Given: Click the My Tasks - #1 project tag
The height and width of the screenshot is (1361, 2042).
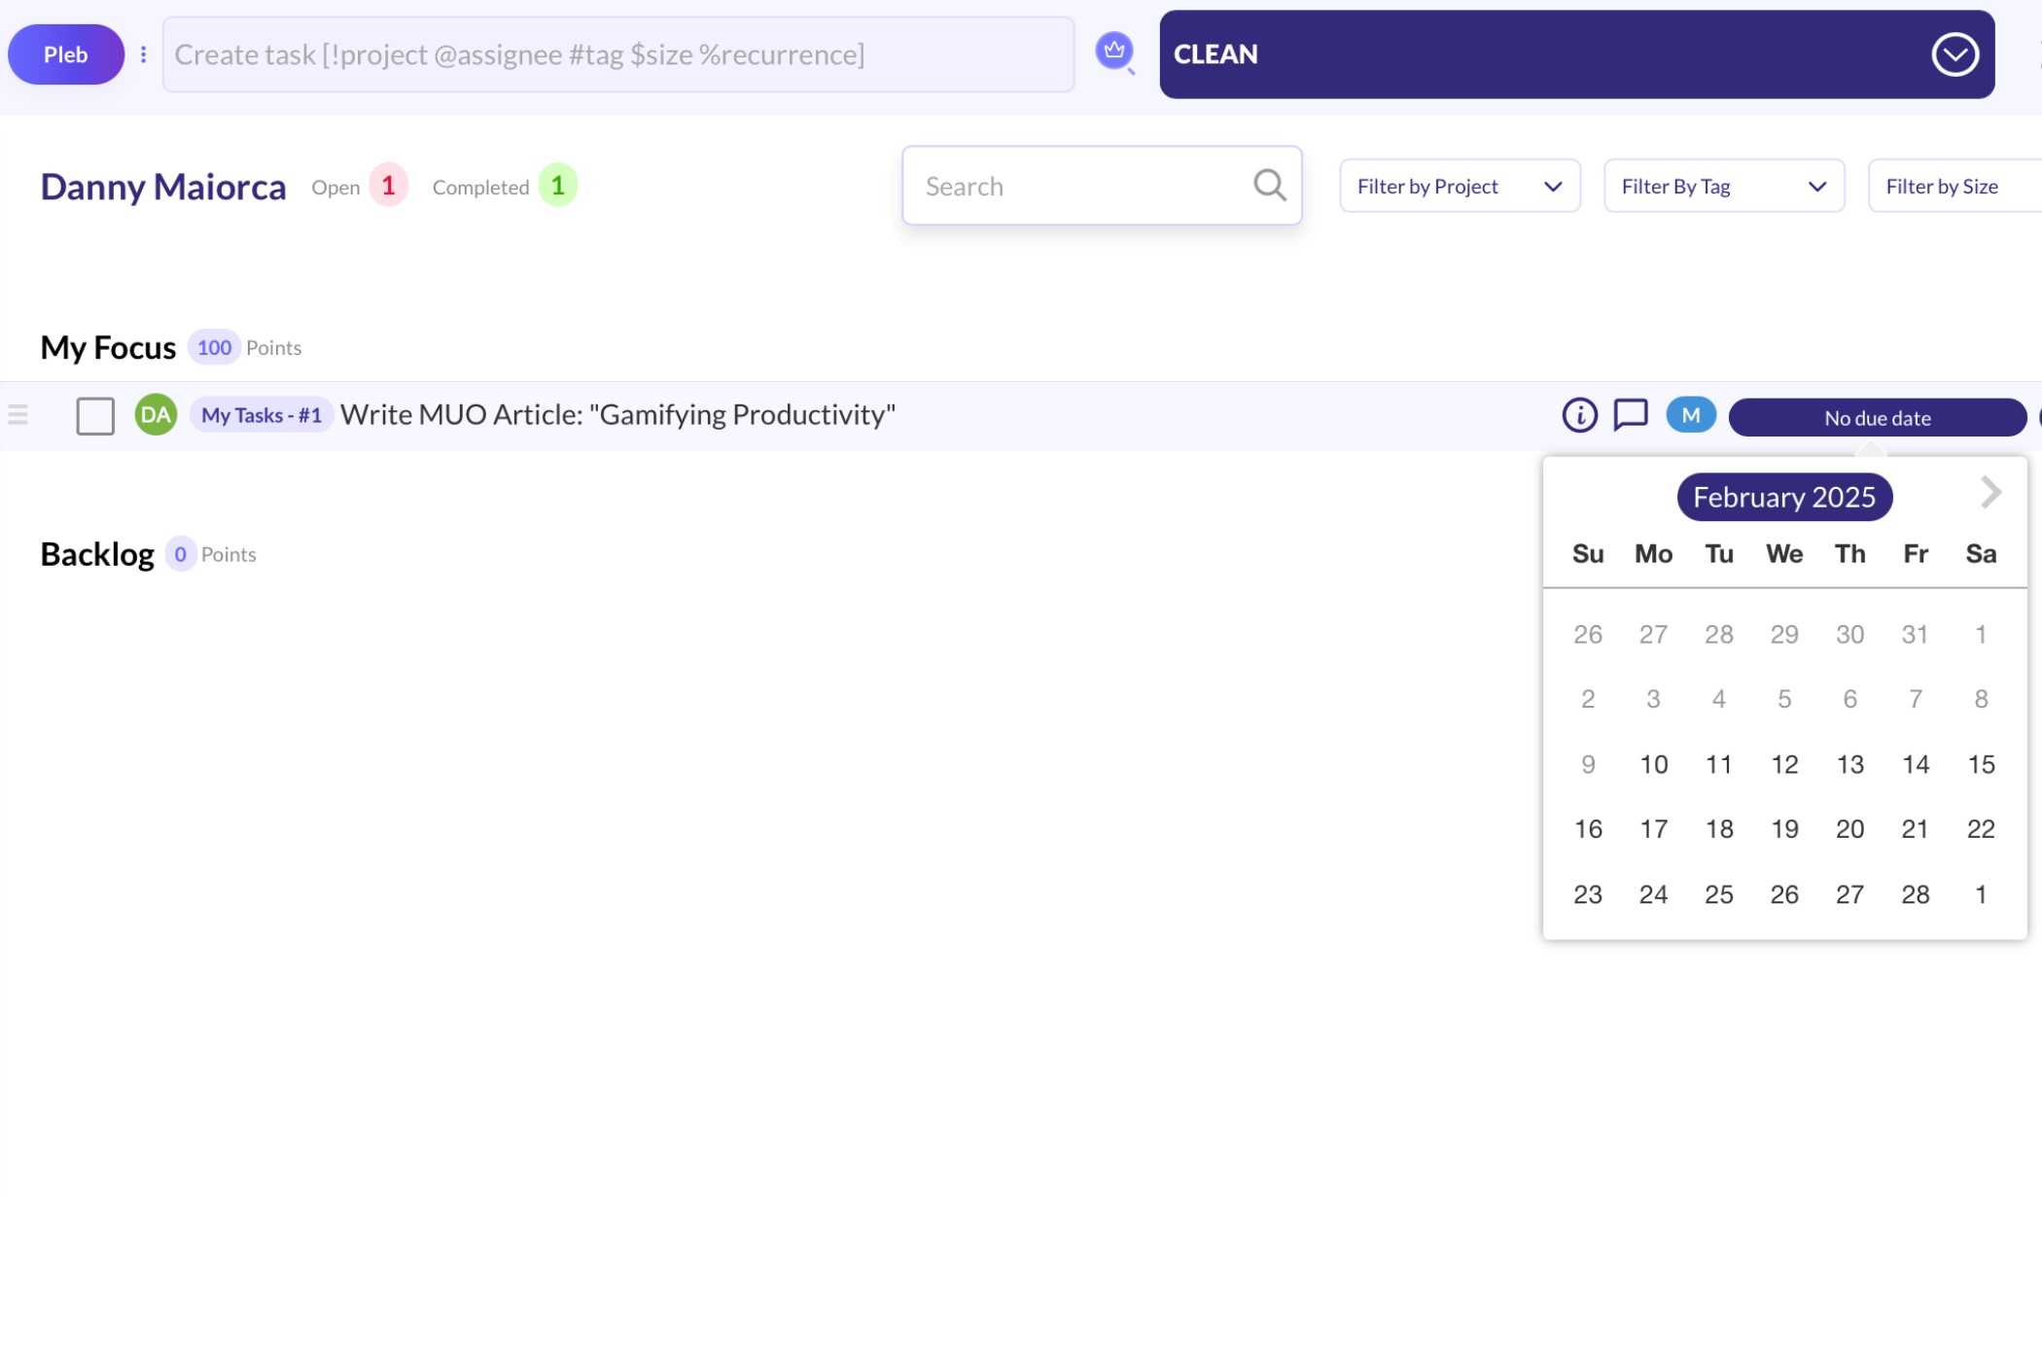Looking at the screenshot, I should click(261, 415).
